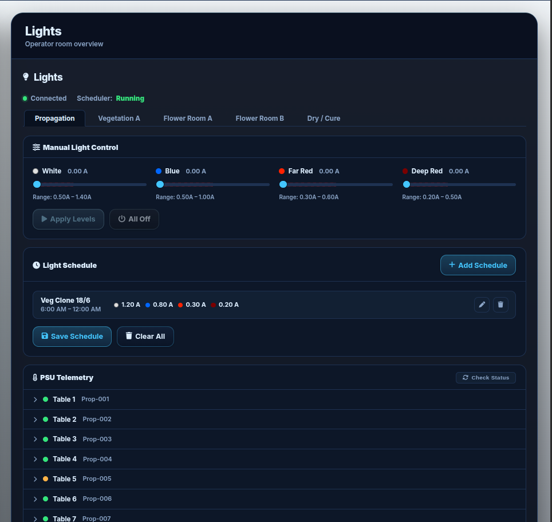Click the 1.20 A white schedule value

tap(131, 305)
